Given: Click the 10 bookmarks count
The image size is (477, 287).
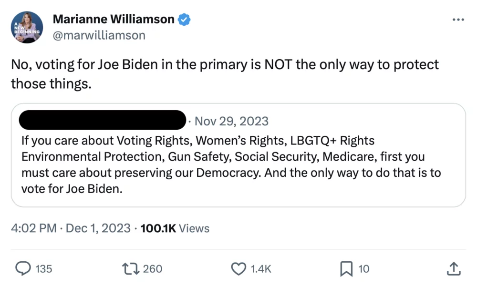Looking at the screenshot, I should point(363,269).
